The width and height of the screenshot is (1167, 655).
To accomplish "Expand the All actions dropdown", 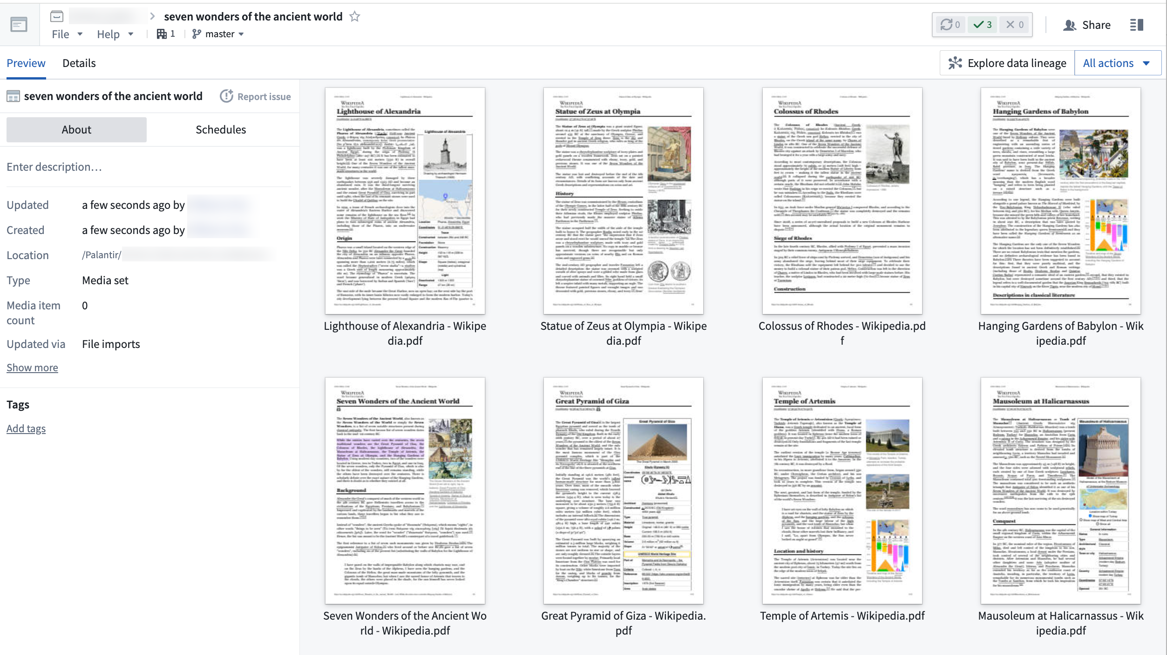I will pyautogui.click(x=1116, y=63).
